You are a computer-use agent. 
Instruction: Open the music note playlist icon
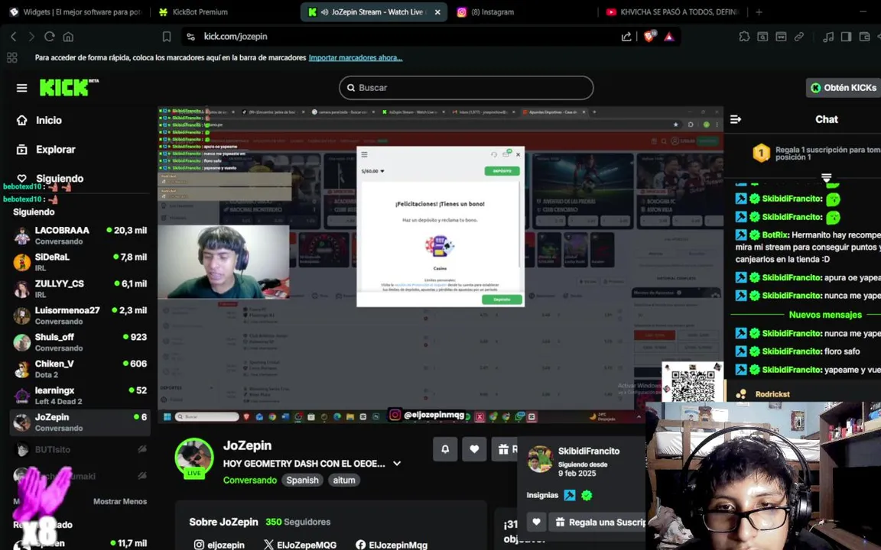(x=828, y=37)
